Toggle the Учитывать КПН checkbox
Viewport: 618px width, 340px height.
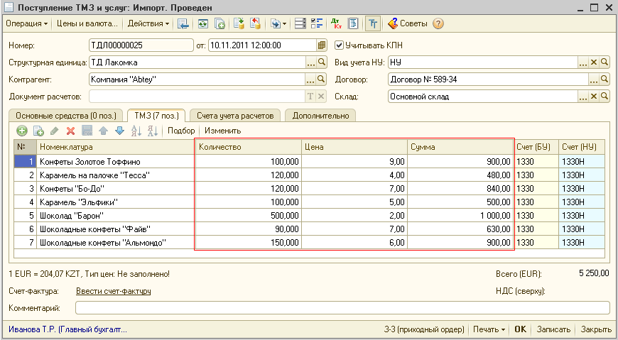(339, 45)
